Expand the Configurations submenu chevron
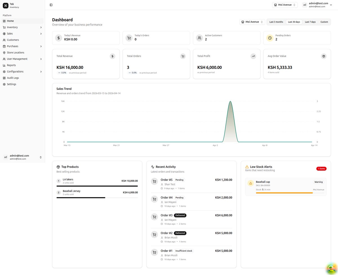Screen dimensions: 338x275 [x=41, y=72]
